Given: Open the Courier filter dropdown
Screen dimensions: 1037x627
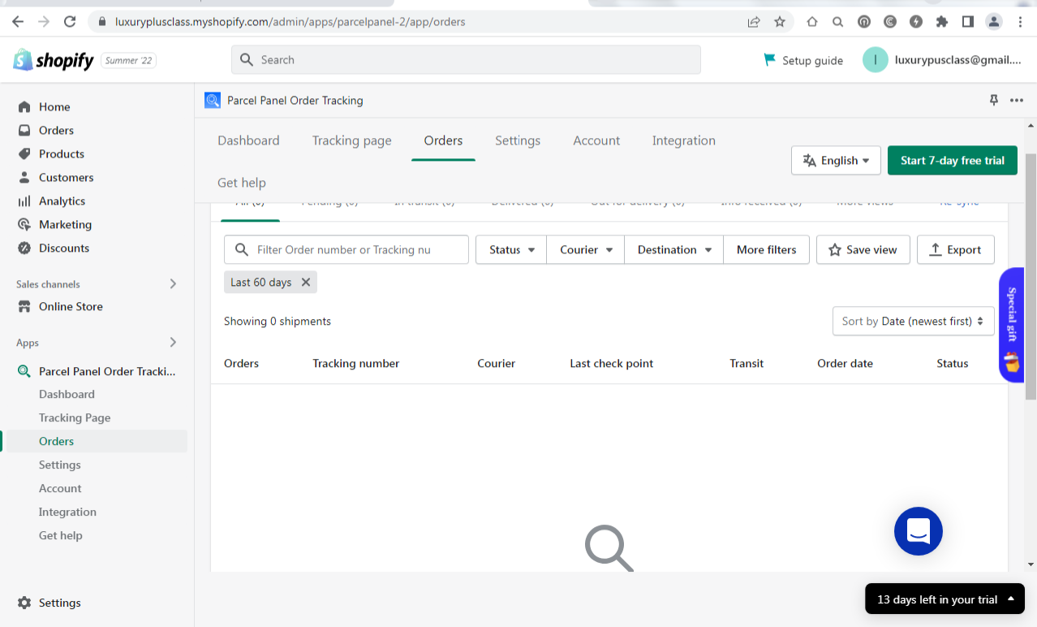Looking at the screenshot, I should click(585, 249).
